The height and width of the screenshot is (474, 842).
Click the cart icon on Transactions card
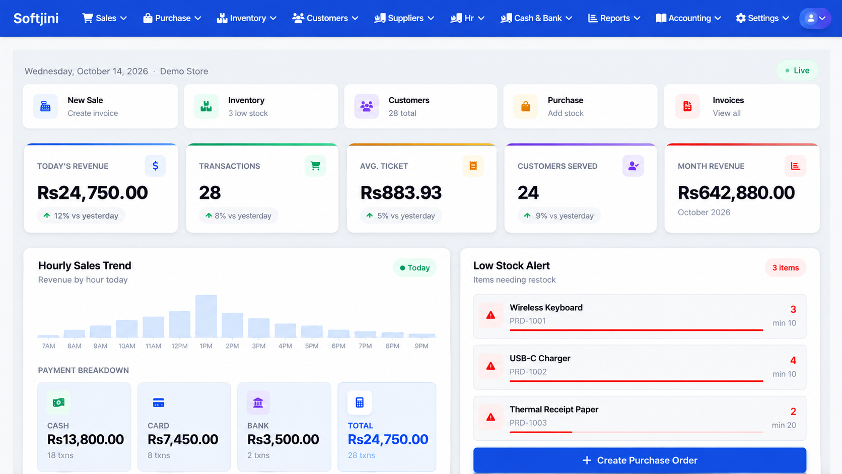[x=315, y=166]
